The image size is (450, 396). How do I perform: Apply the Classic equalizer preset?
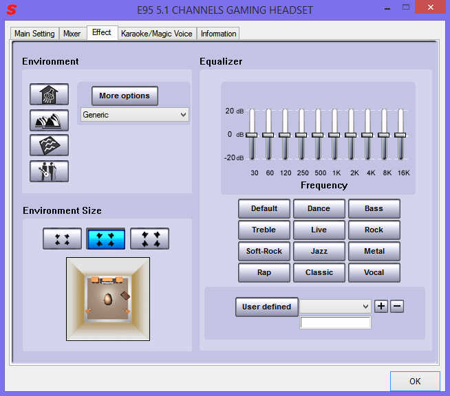pos(319,272)
